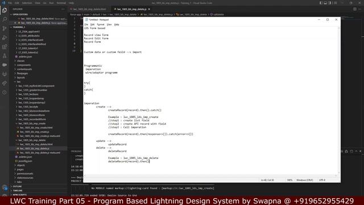Click the Explorer panel more actions ellipsis
The width and height of the screenshot is (364, 205).
click(x=63, y=9)
